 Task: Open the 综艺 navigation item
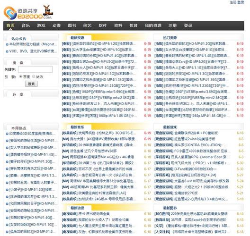coord(88,25)
